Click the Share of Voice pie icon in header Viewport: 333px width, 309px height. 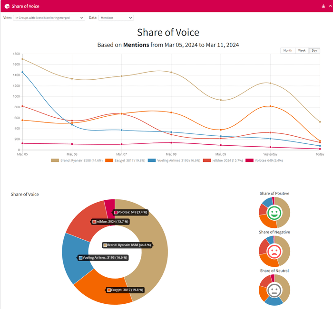click(x=7, y=6)
